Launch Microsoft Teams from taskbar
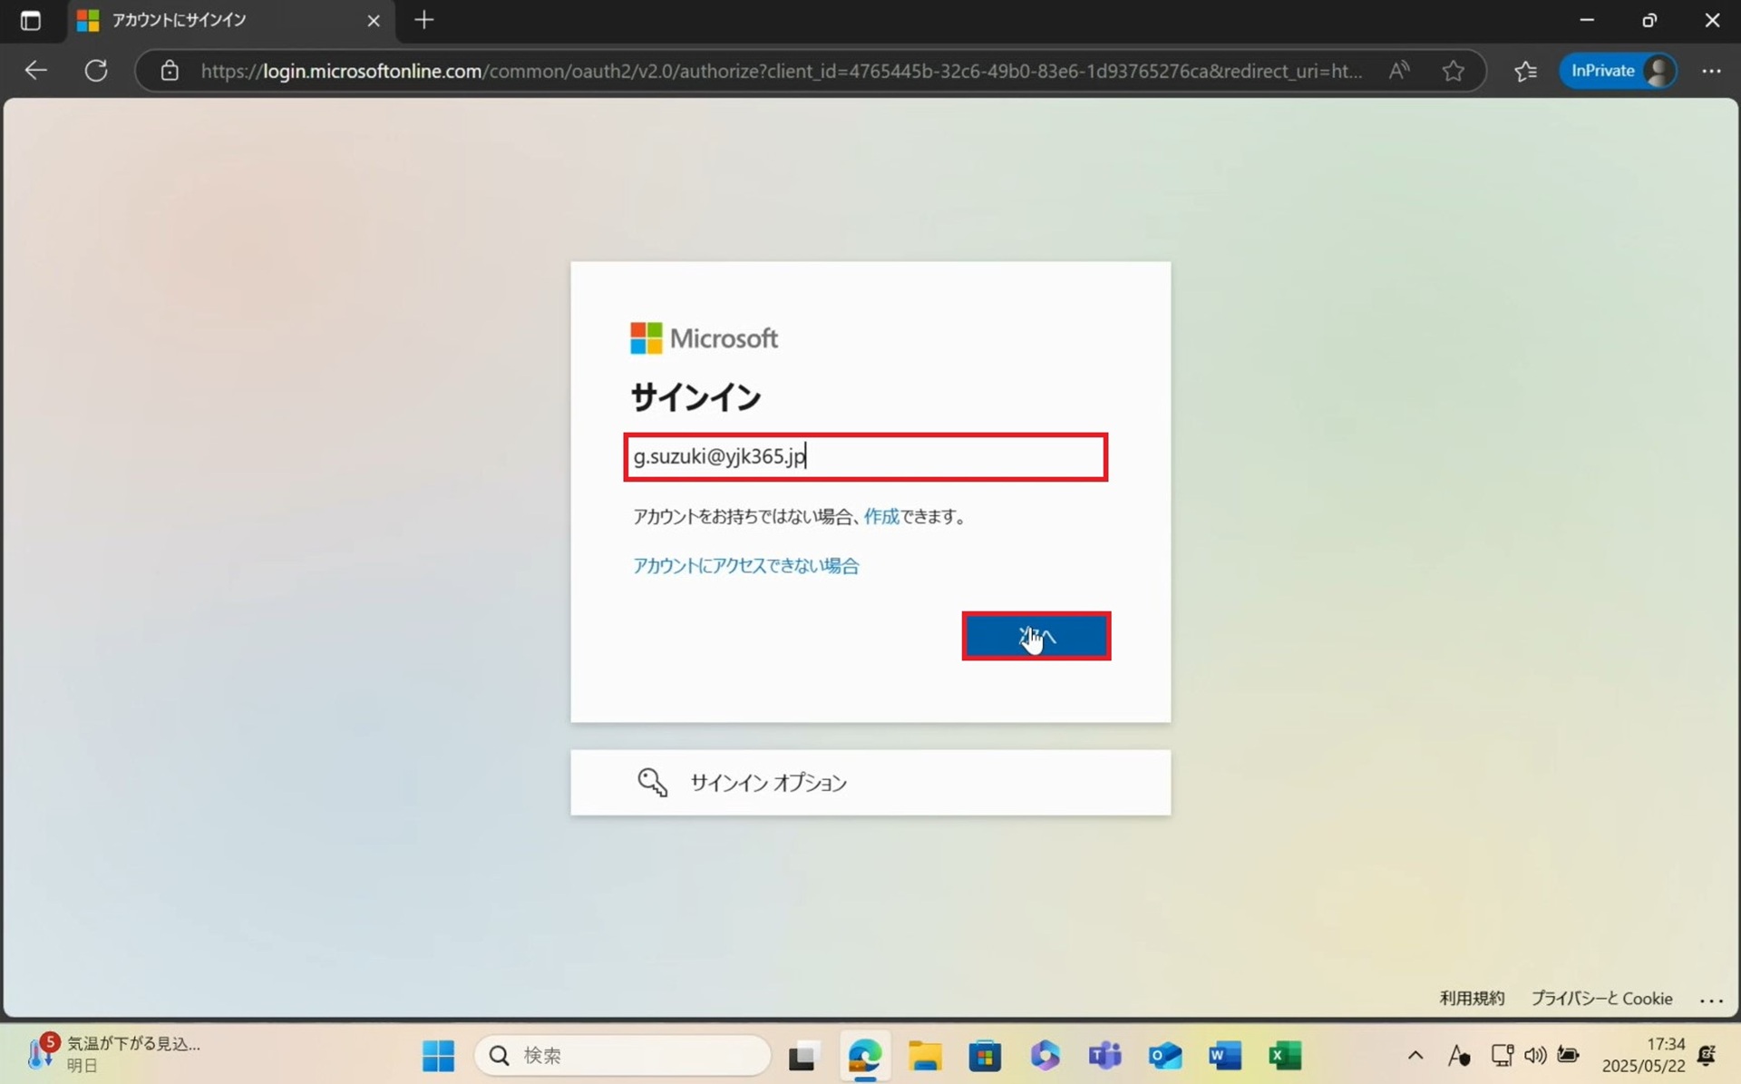The width and height of the screenshot is (1741, 1084). click(1104, 1055)
